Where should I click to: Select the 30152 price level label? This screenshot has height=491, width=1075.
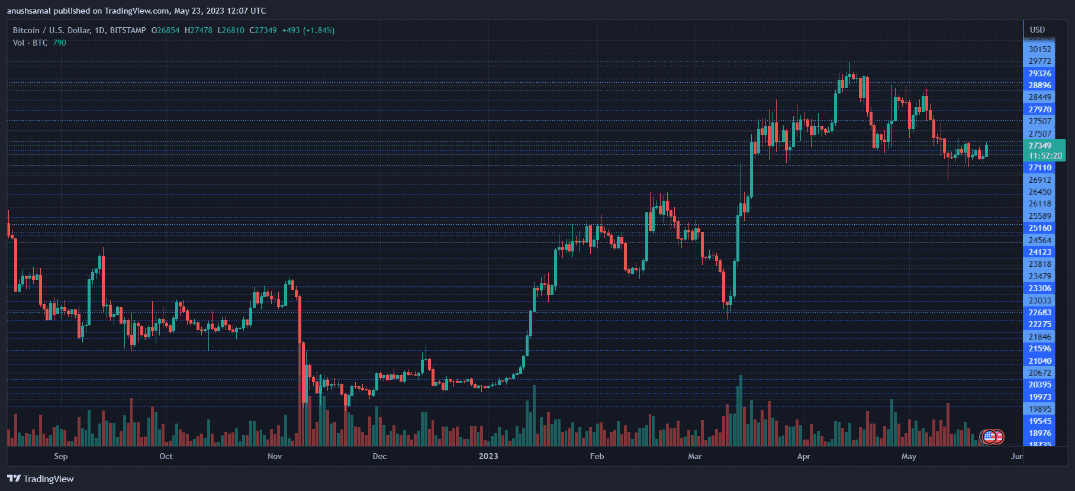click(x=1039, y=49)
